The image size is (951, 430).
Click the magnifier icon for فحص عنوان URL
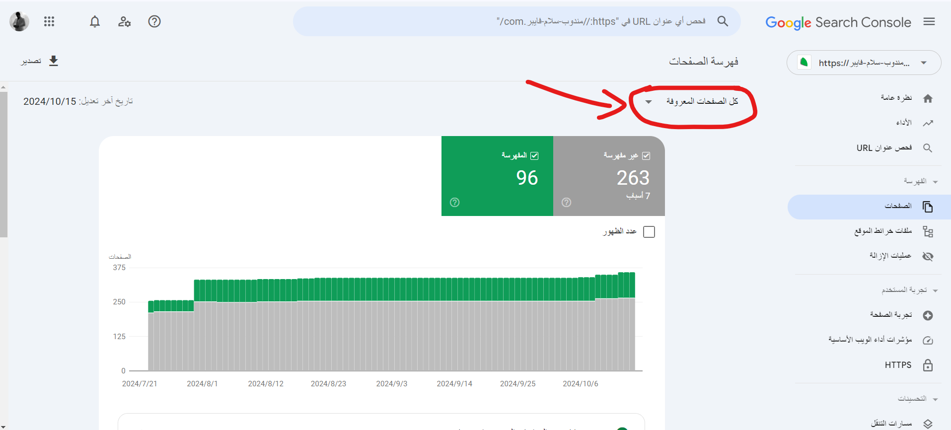928,148
